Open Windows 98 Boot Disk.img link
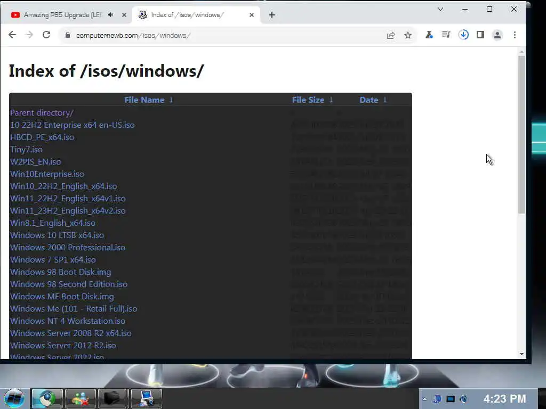 61,272
